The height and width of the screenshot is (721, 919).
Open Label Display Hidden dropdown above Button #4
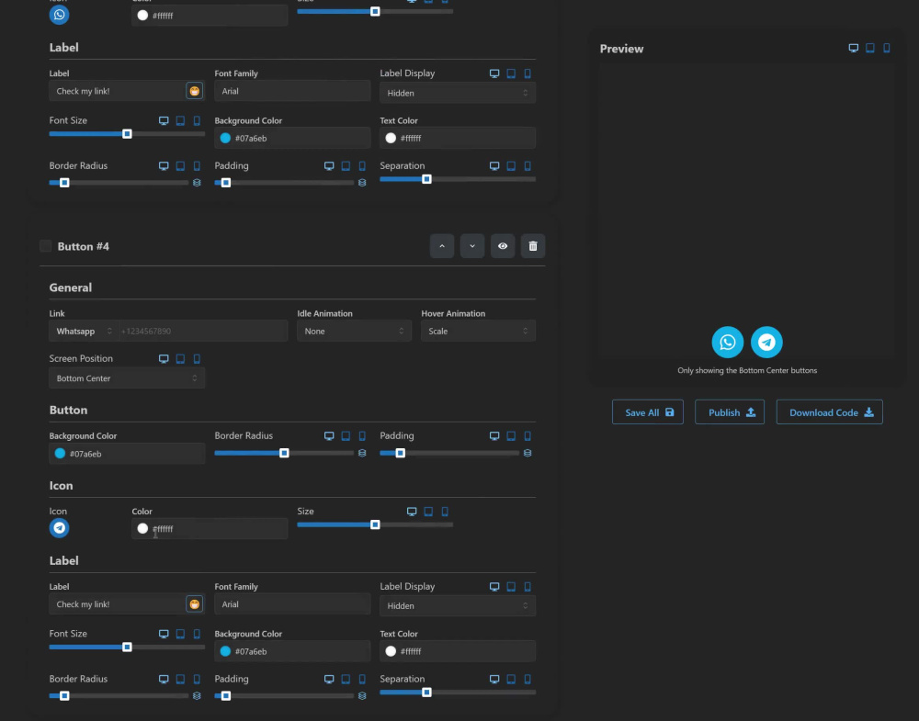pos(458,93)
